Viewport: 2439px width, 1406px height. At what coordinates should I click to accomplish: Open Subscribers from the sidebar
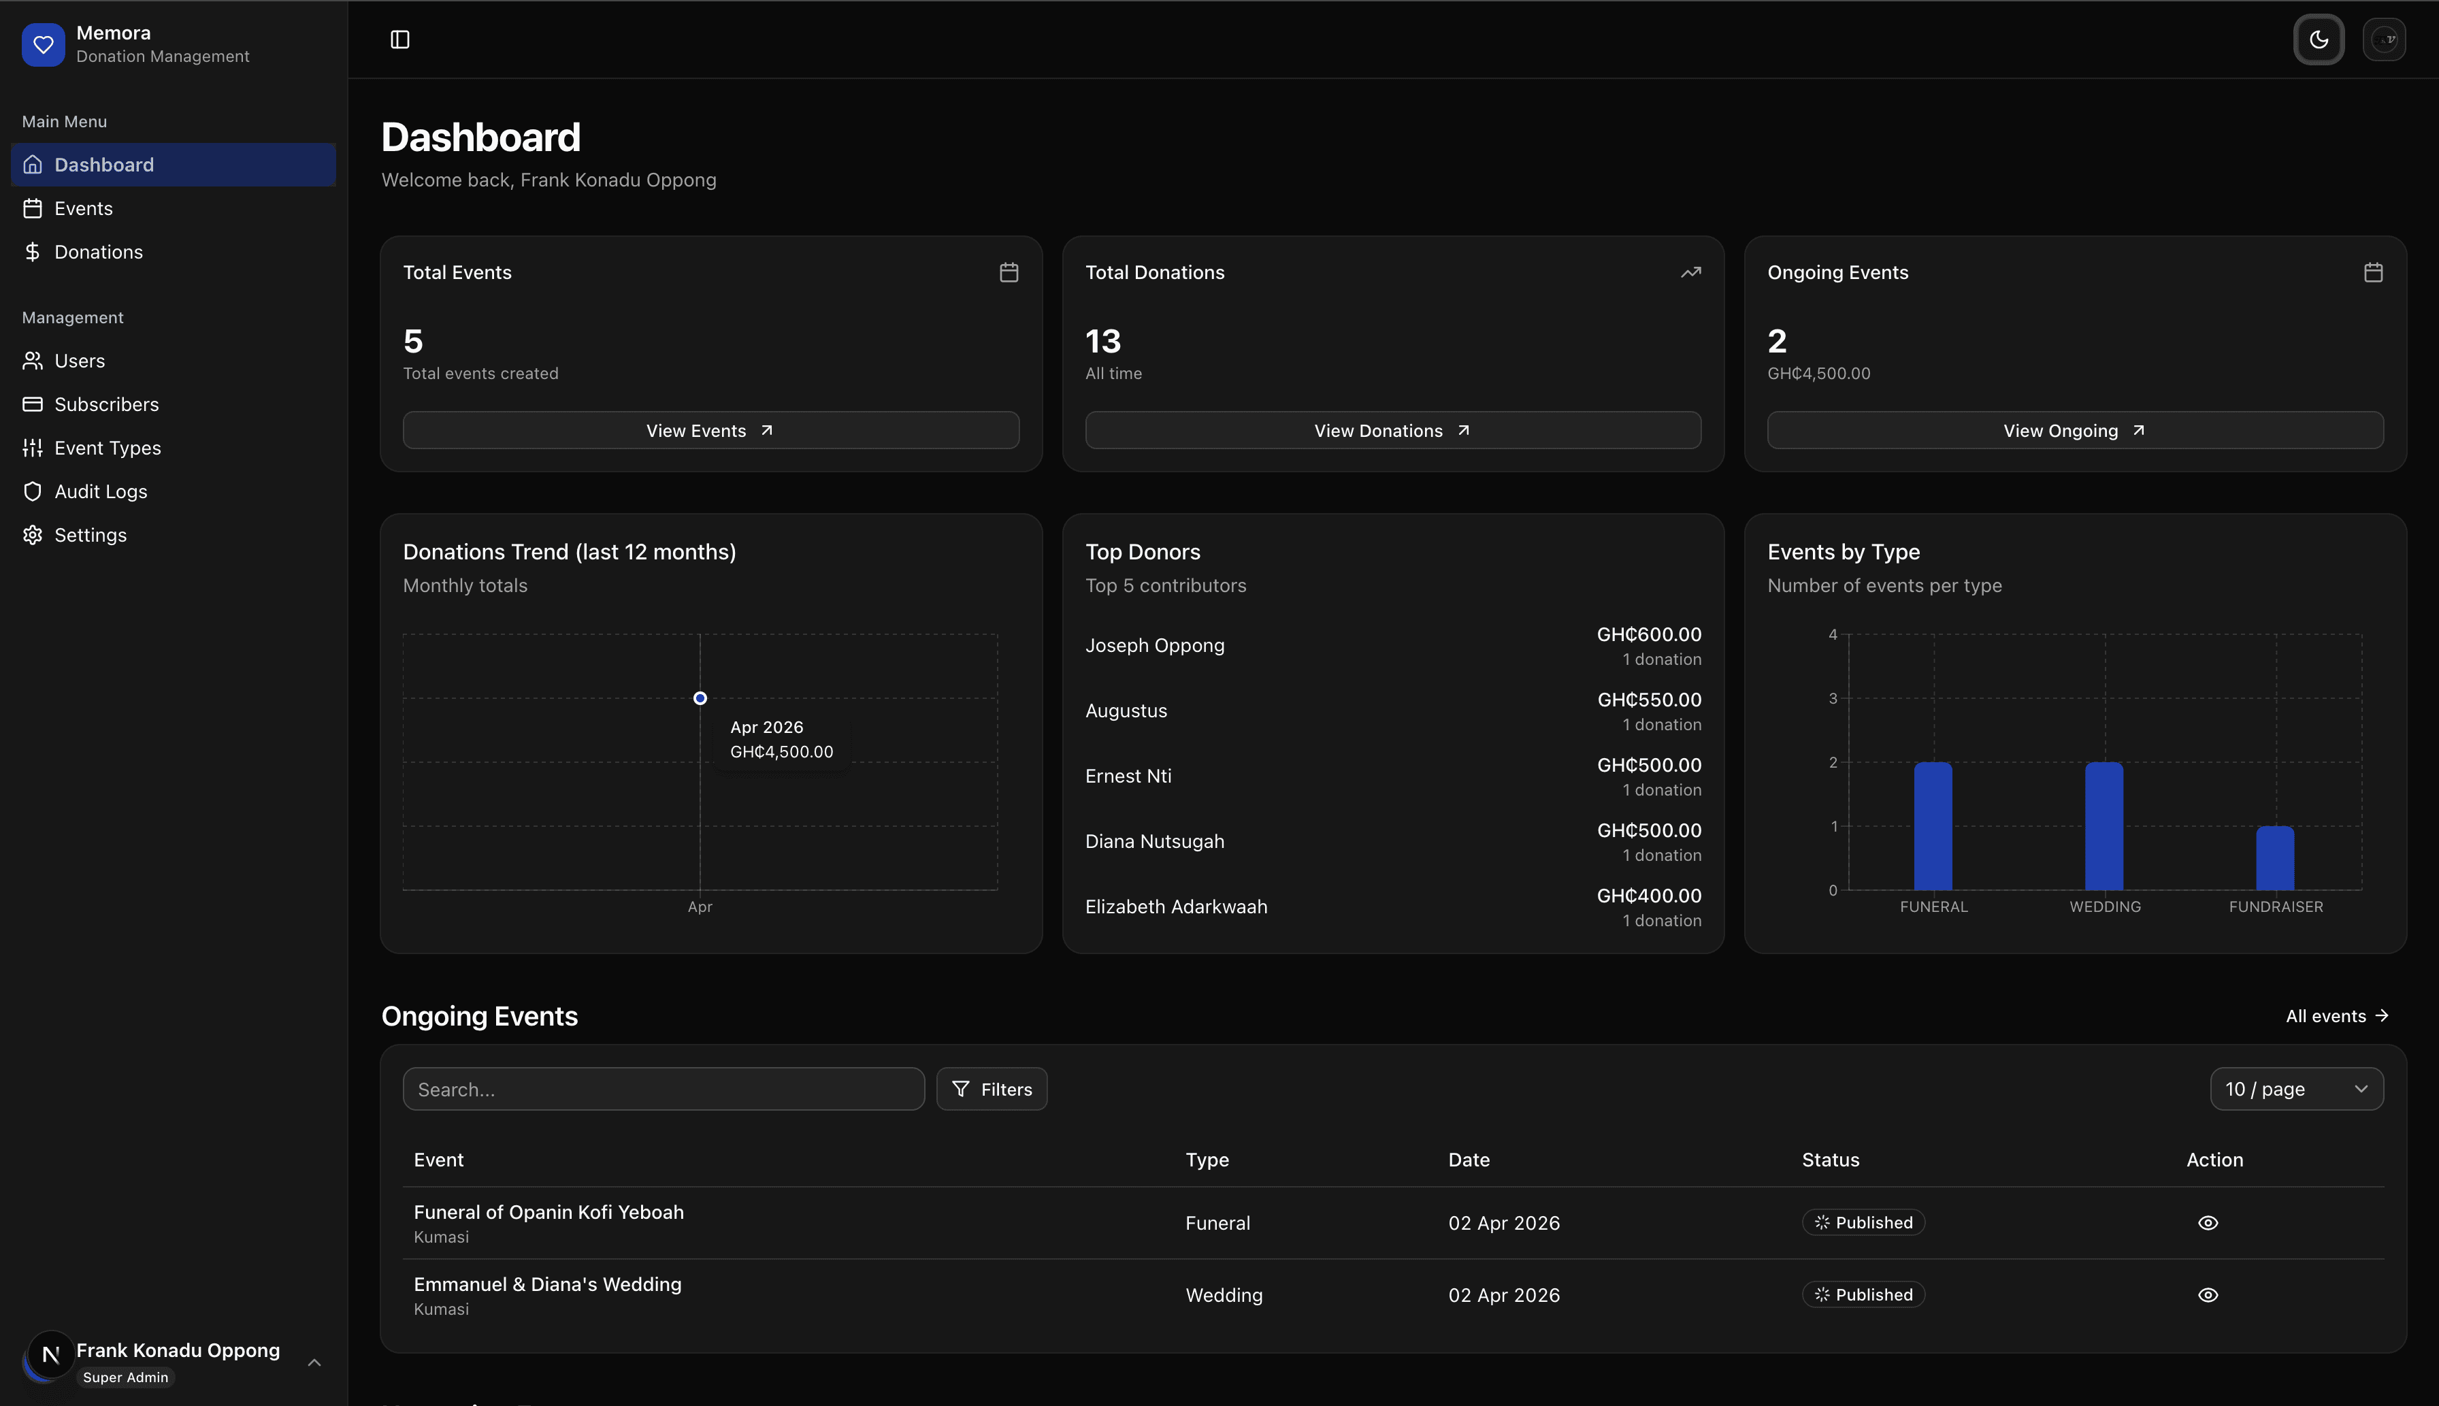(106, 404)
